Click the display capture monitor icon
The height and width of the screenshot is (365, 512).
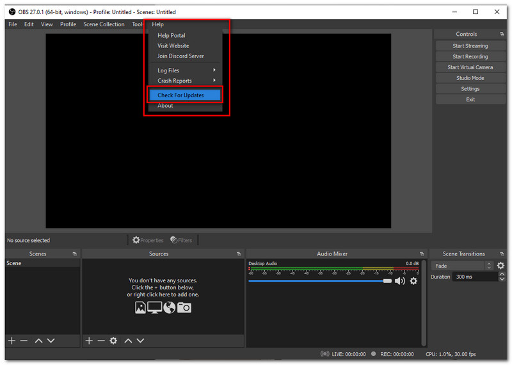[154, 307]
